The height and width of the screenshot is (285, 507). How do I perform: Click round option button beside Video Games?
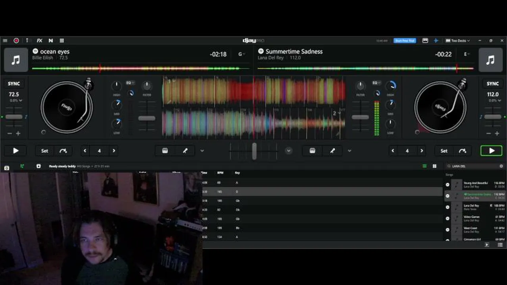(x=447, y=218)
